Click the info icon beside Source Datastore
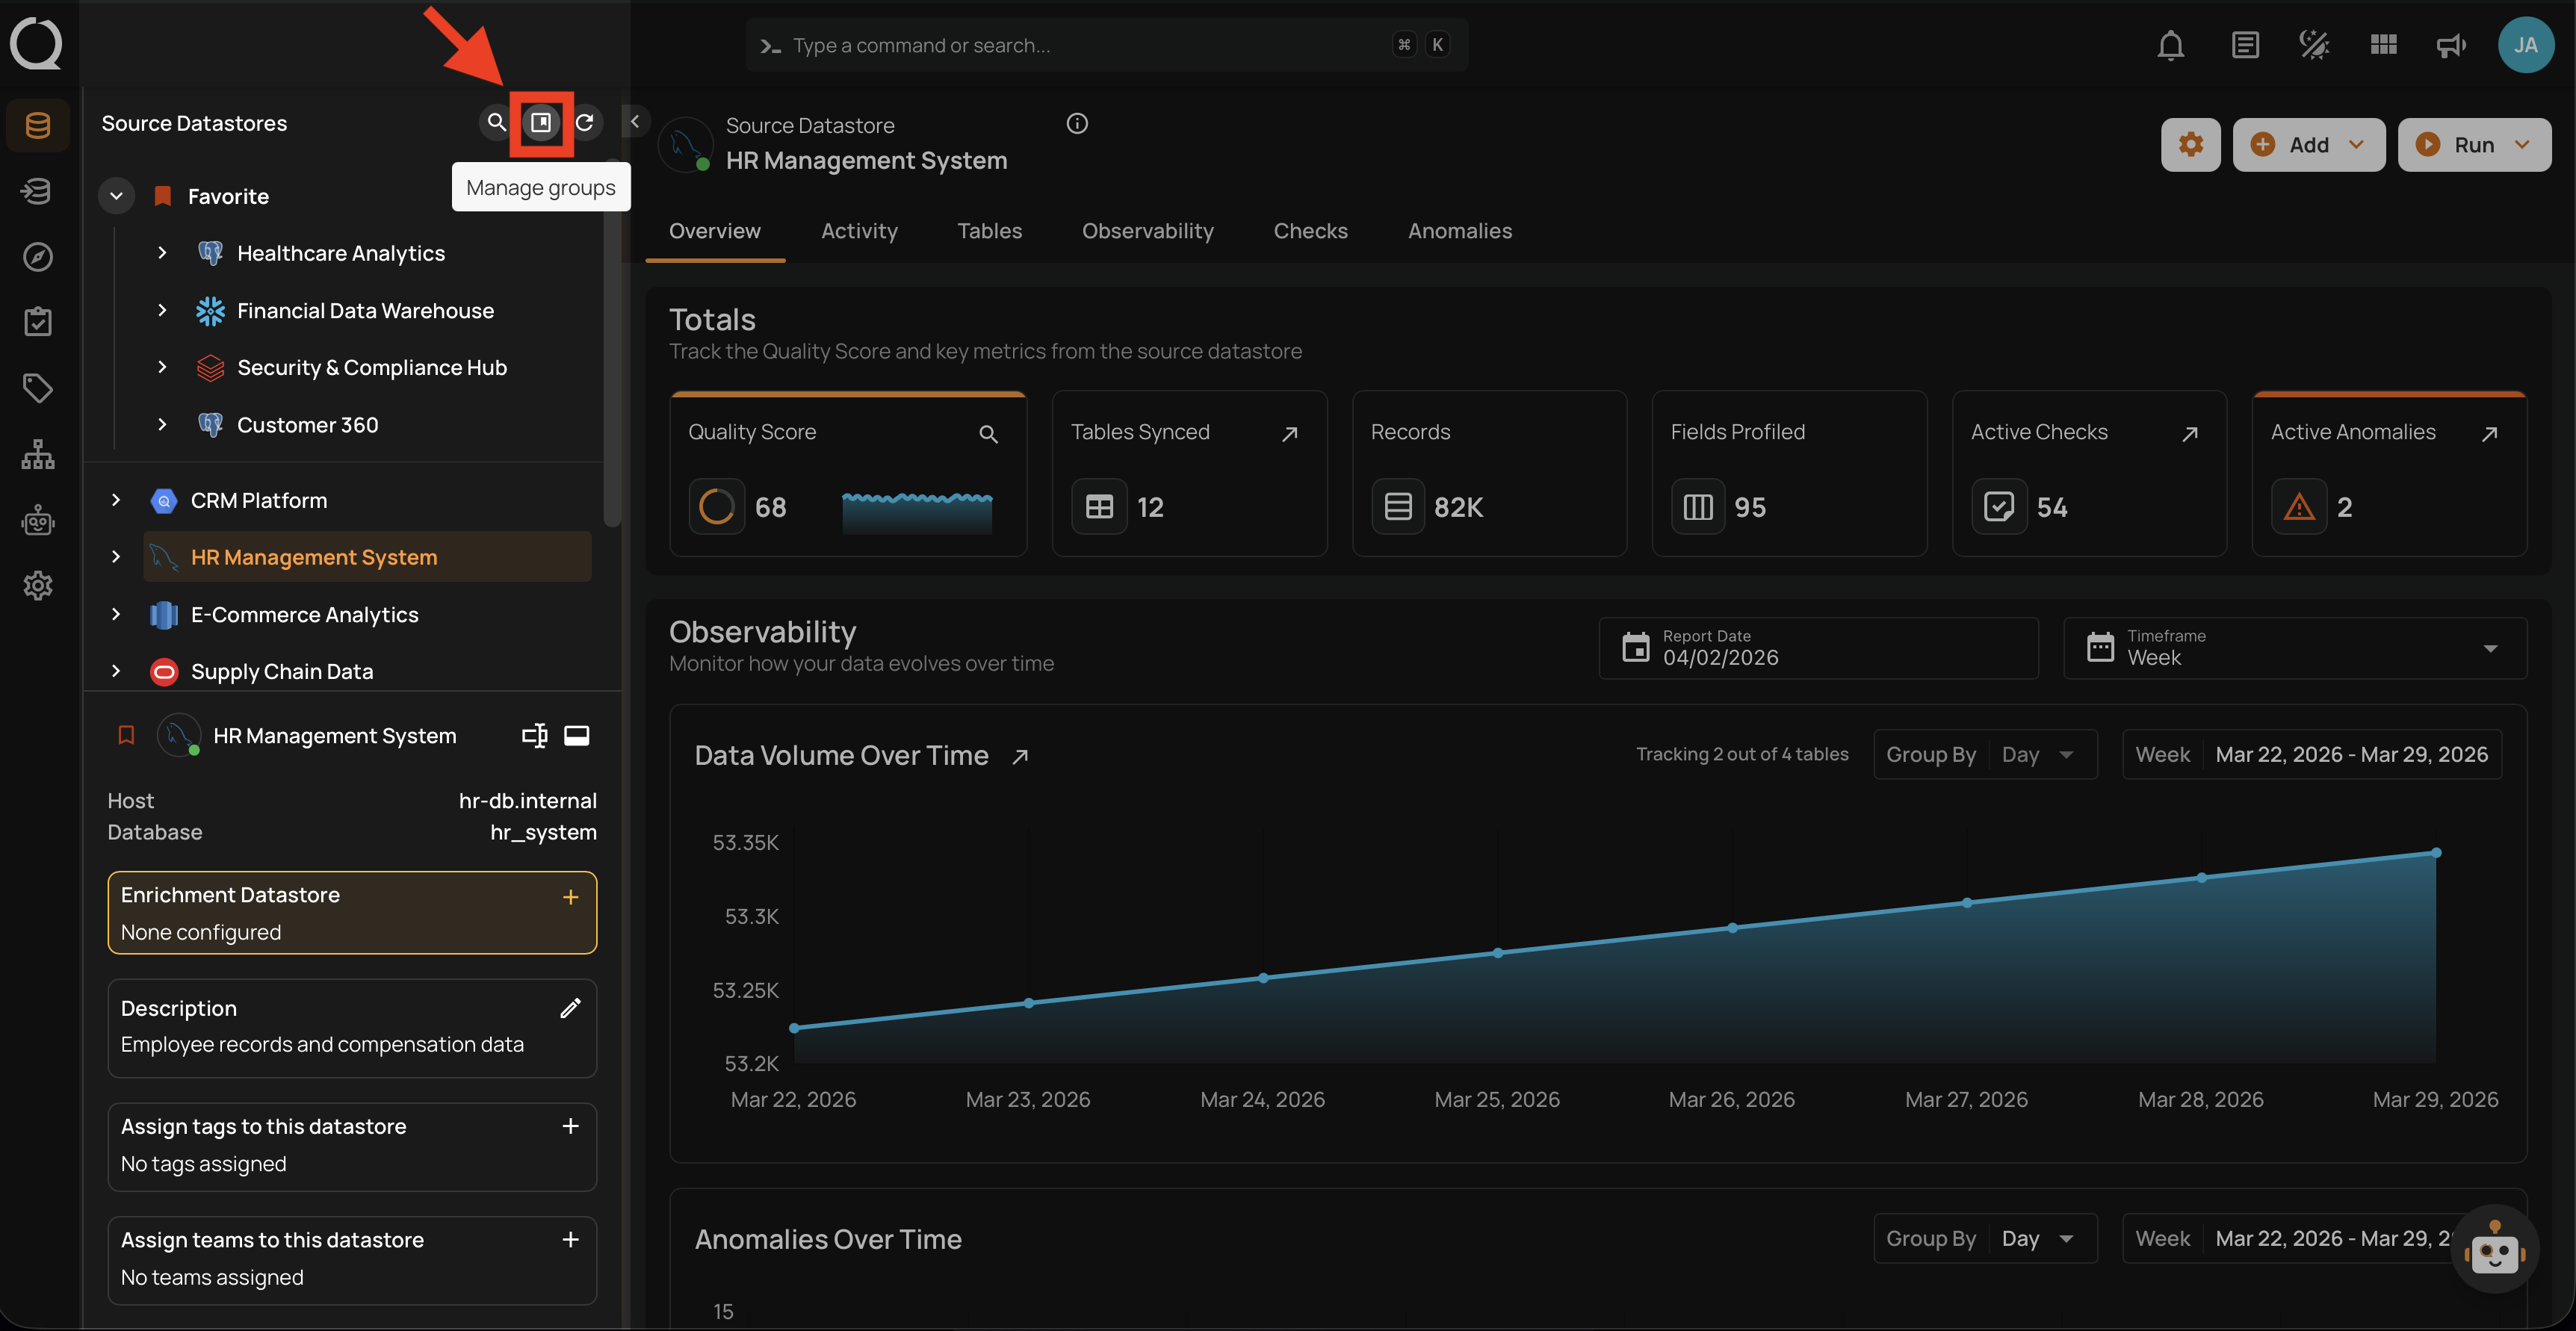The height and width of the screenshot is (1331, 2576). coord(1077,123)
